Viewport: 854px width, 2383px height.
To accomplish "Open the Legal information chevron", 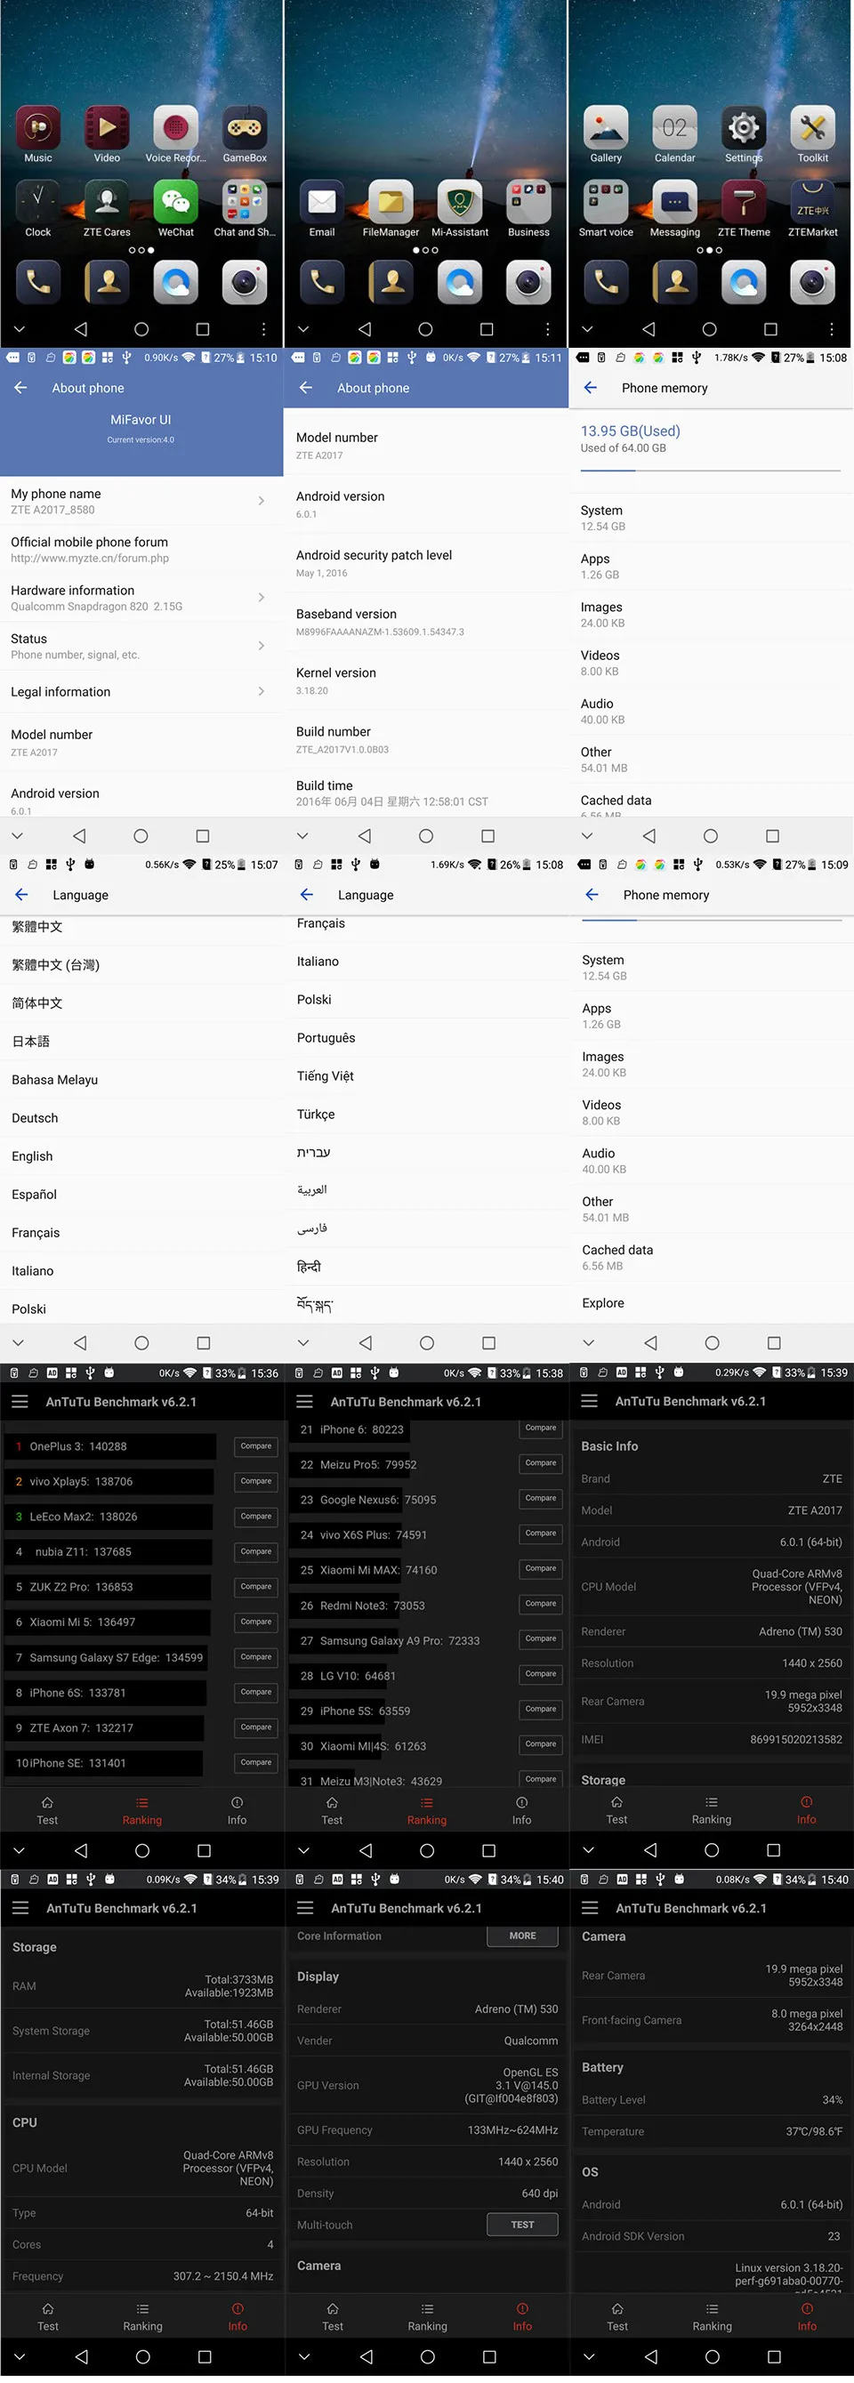I will (x=262, y=691).
